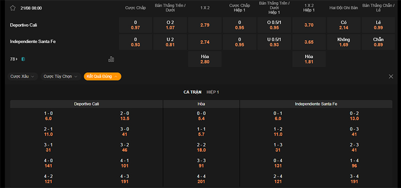The height and width of the screenshot is (188, 401).
Task: Open match statistics bar chart icon
Action: (x=111, y=59)
